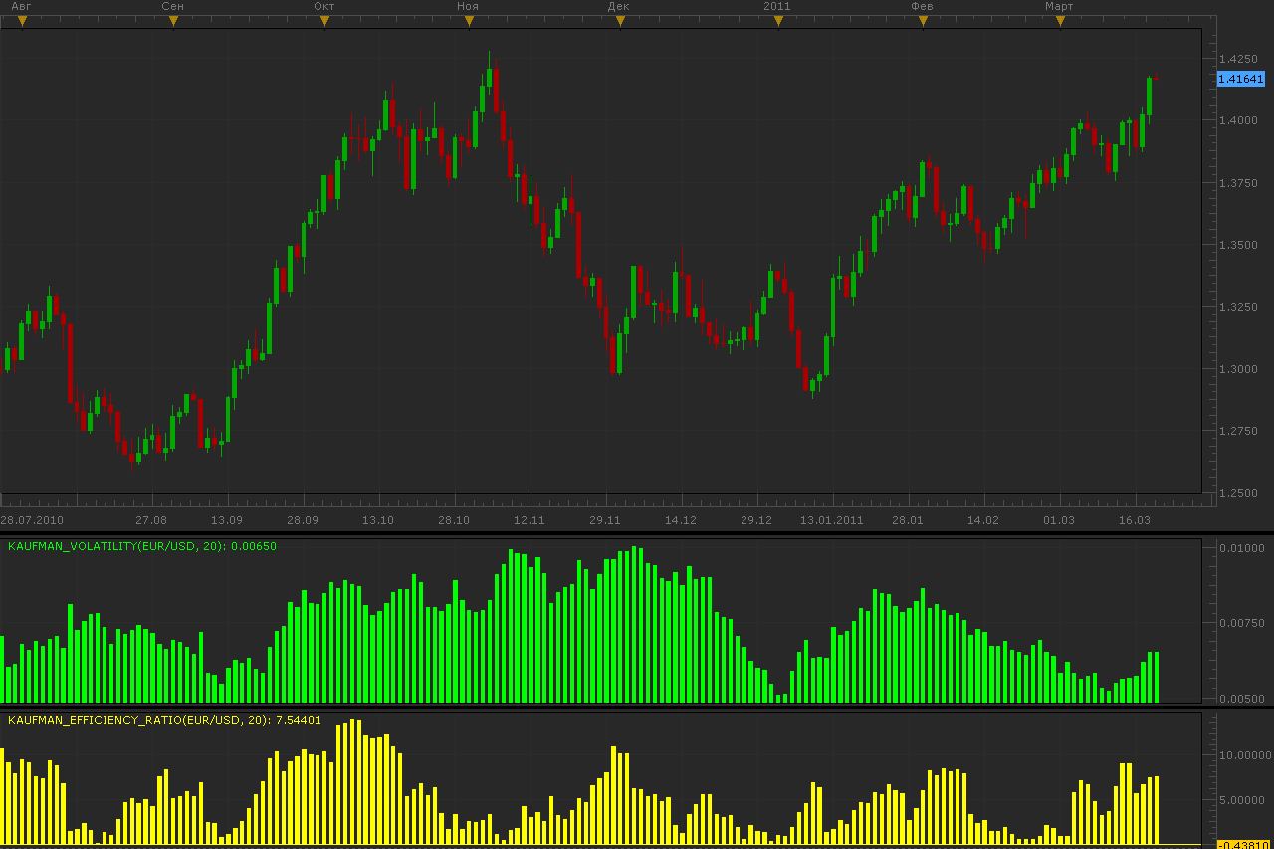Click the triangle marker under Дек
Image resolution: width=1274 pixels, height=849 pixels.
click(x=620, y=21)
